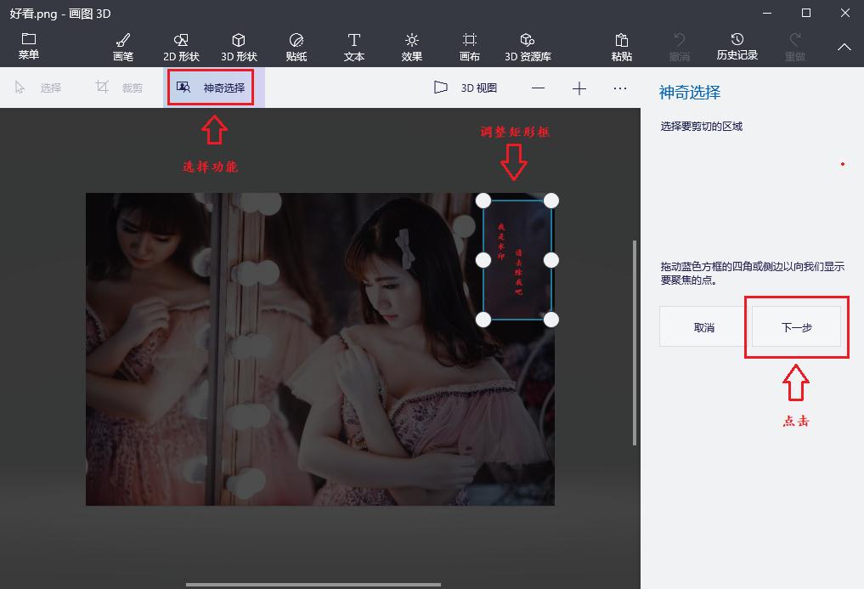
Task: Toggle the 神奇选择 magic select mode
Action: click(210, 88)
